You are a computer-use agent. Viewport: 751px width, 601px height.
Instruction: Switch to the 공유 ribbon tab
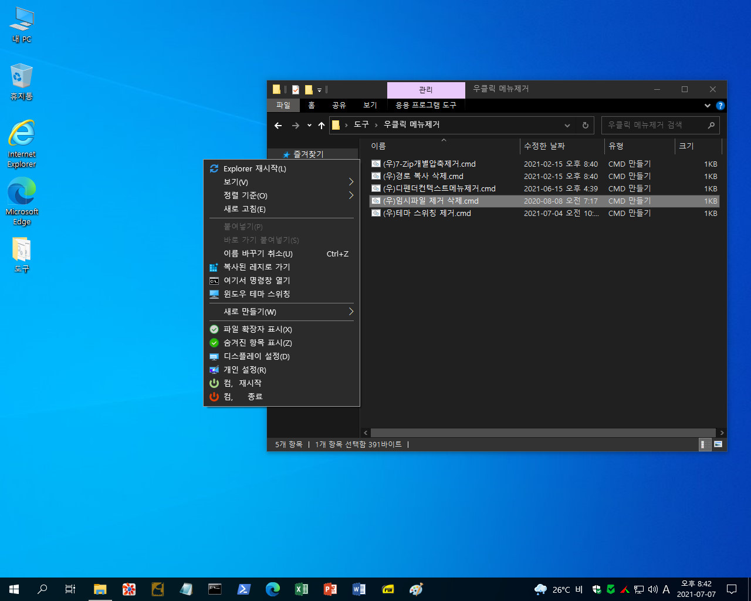[339, 105]
